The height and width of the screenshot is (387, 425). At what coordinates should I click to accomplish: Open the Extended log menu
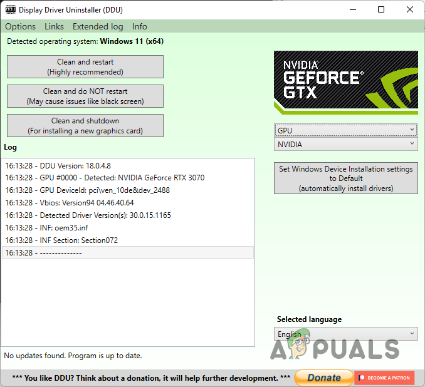click(x=98, y=26)
